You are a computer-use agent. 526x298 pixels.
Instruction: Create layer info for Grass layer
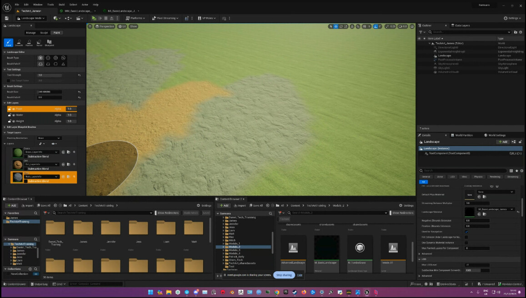pos(74,152)
